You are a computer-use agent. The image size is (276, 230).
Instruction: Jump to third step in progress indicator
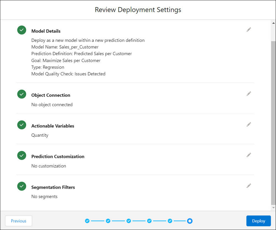129,221
